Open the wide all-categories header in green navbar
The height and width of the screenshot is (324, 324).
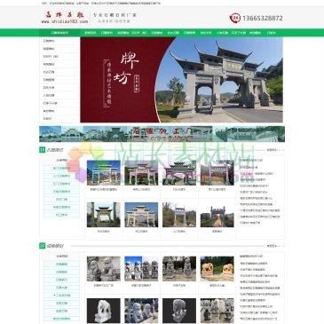[x=59, y=33]
